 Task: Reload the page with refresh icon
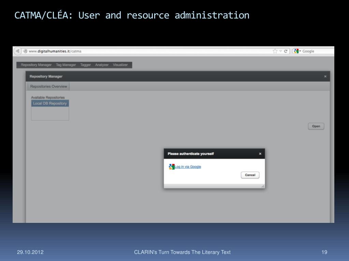click(286, 51)
